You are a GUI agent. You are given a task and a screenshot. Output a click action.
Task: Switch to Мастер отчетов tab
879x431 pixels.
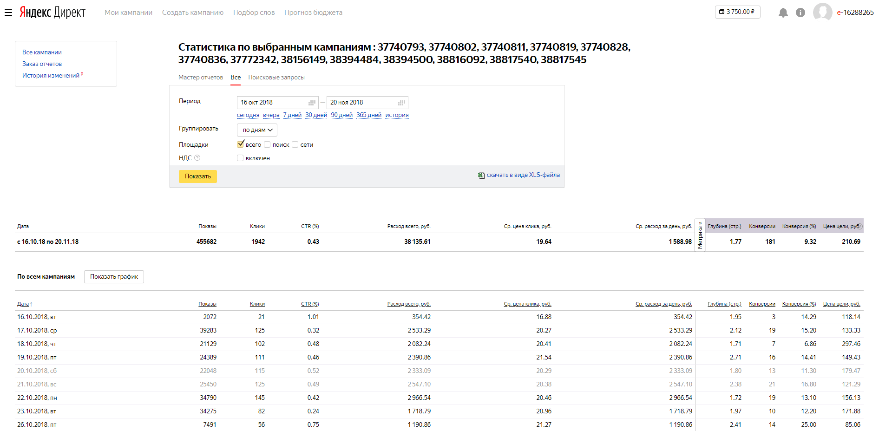point(201,78)
